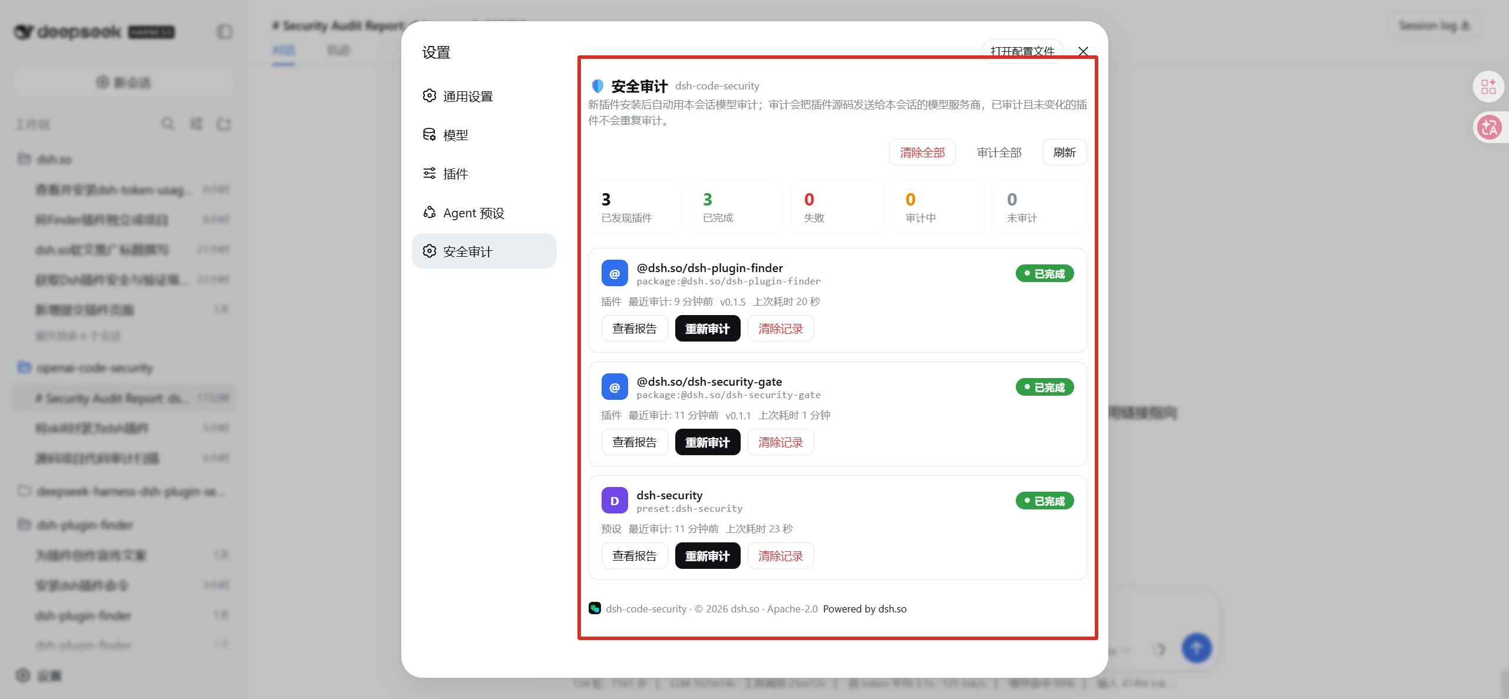1509x699 pixels.
Task: Click the purple D icon of dsh-security
Action: coord(615,501)
